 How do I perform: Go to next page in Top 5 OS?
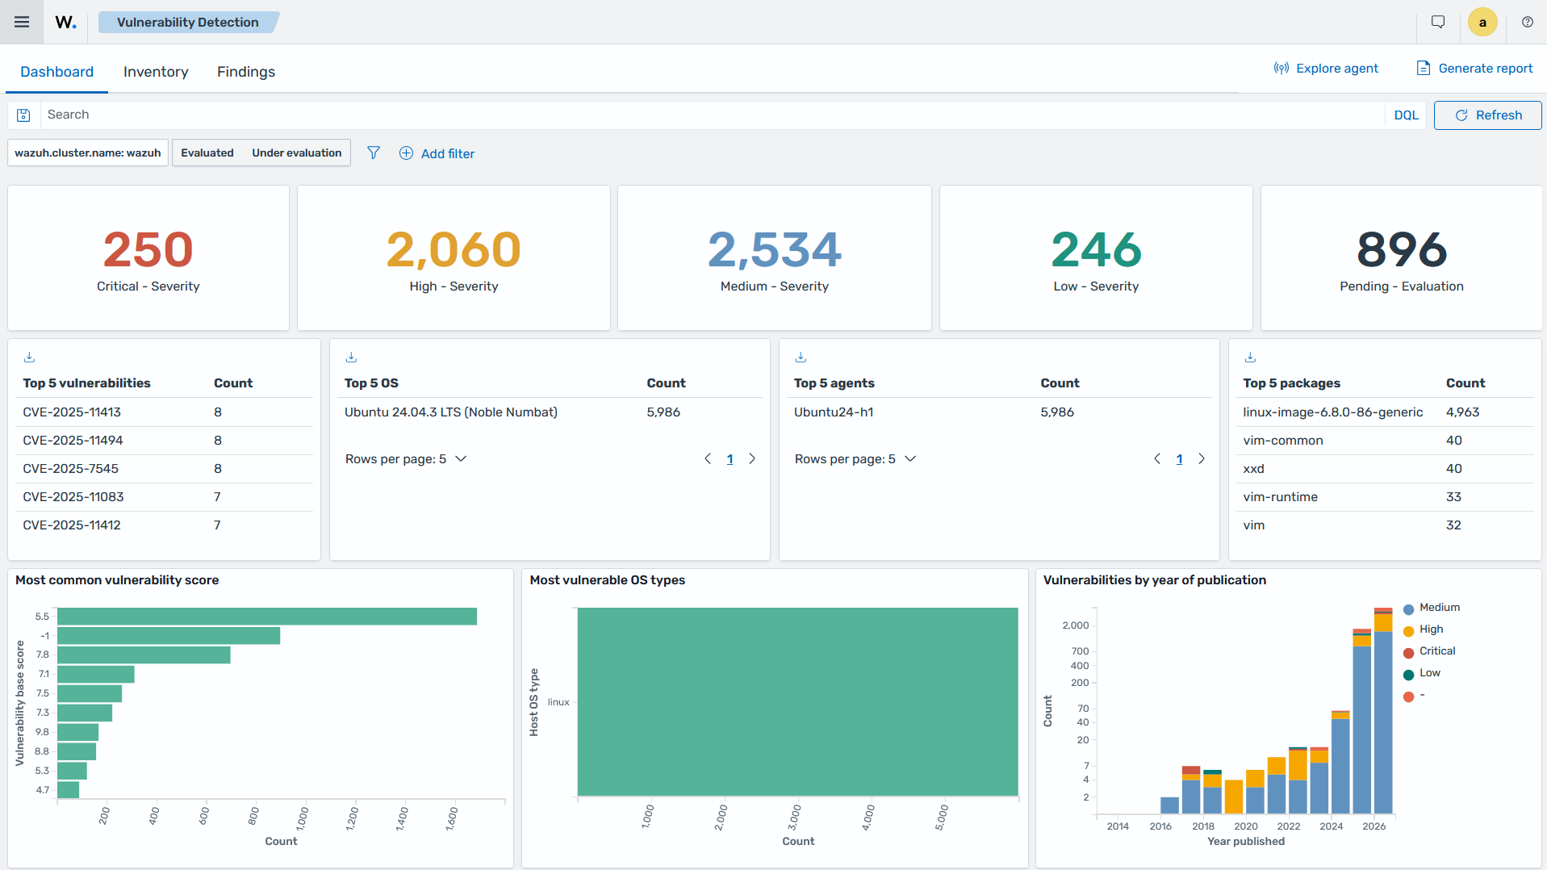tap(752, 458)
